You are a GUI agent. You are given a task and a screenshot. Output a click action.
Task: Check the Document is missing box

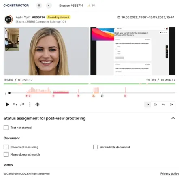coord(6,147)
